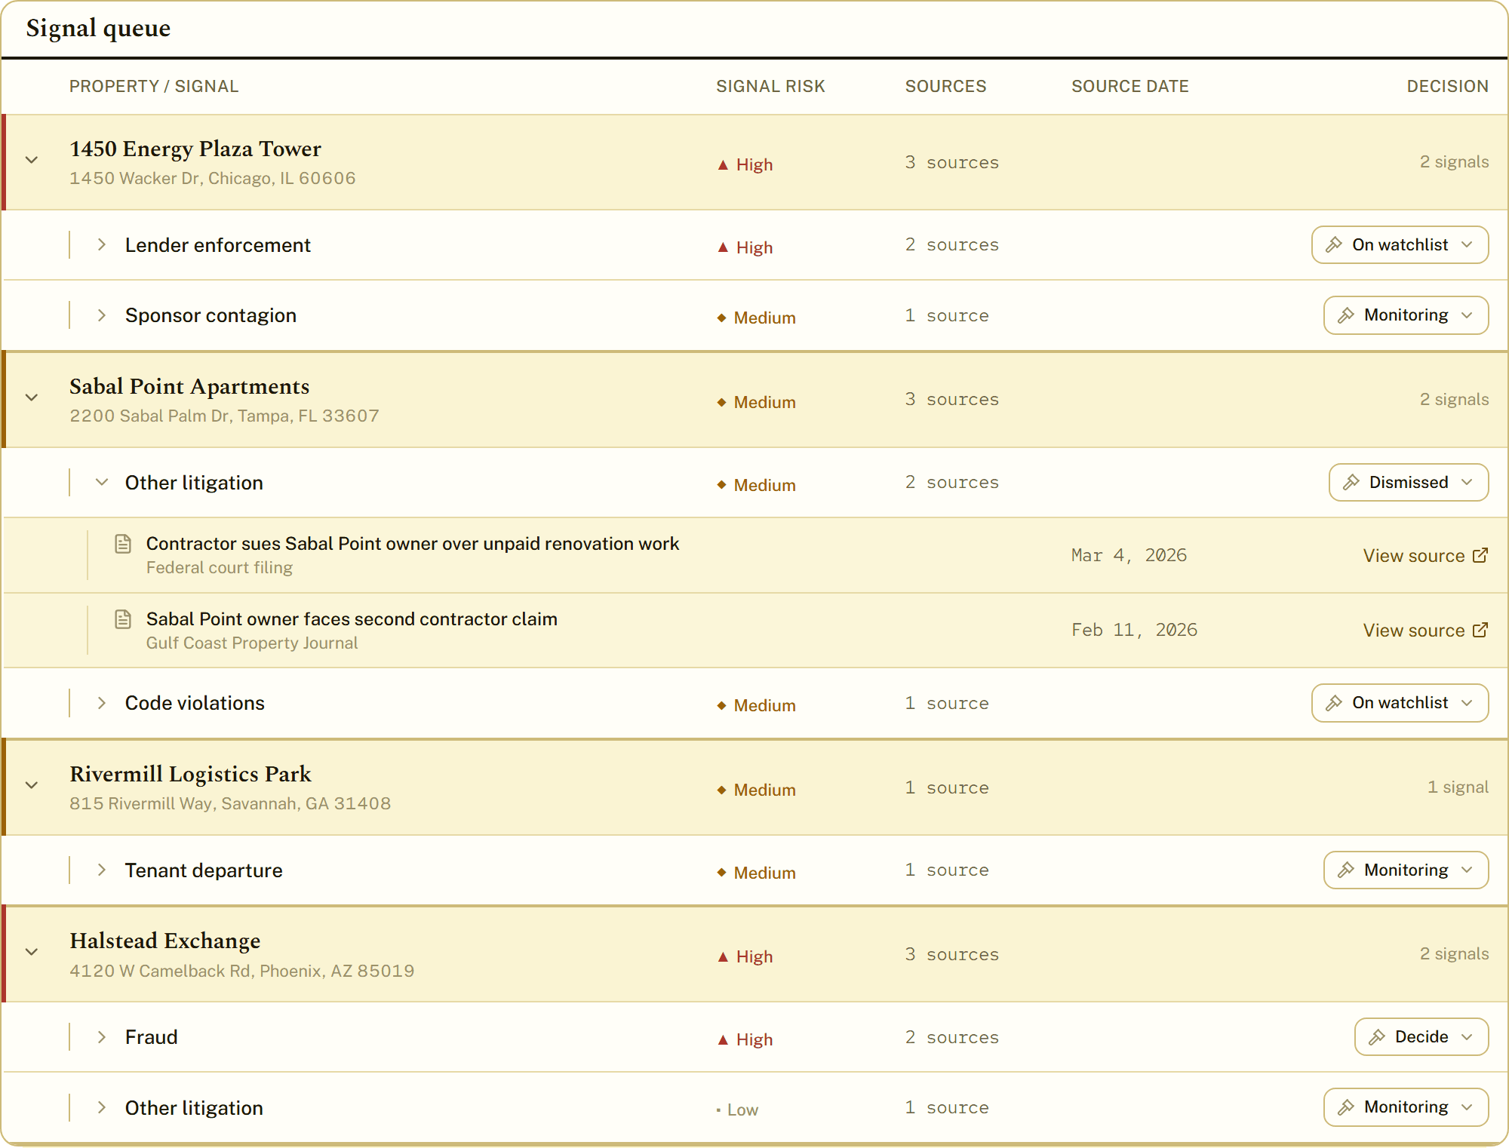
Task: Select the Signal Risk column header
Action: [770, 86]
